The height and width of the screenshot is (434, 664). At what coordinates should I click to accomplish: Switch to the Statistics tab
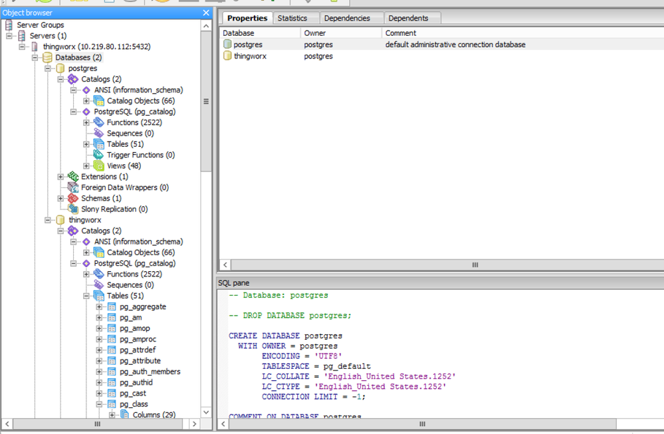pos(296,18)
